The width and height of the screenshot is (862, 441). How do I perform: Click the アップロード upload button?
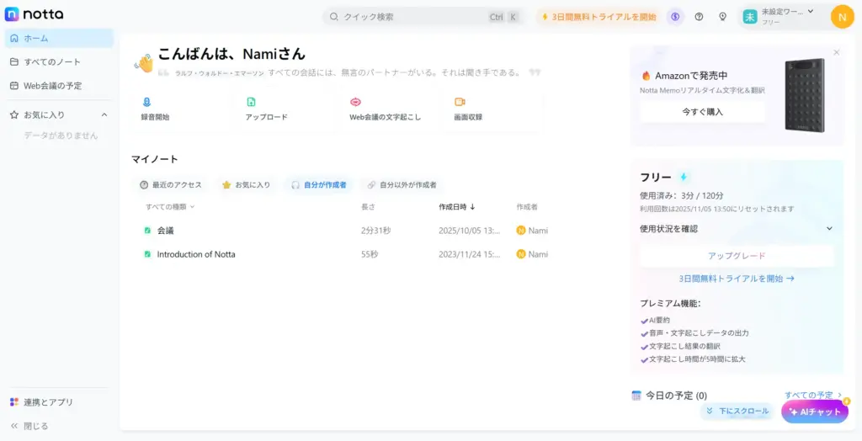286,109
